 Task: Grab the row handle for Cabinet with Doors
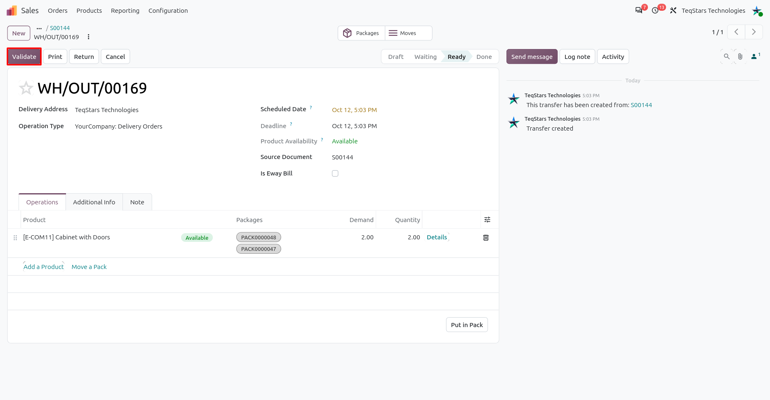15,238
